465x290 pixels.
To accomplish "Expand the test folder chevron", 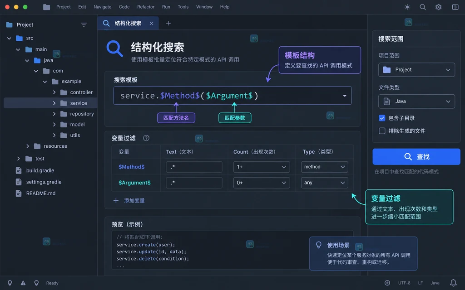I will pos(18,159).
